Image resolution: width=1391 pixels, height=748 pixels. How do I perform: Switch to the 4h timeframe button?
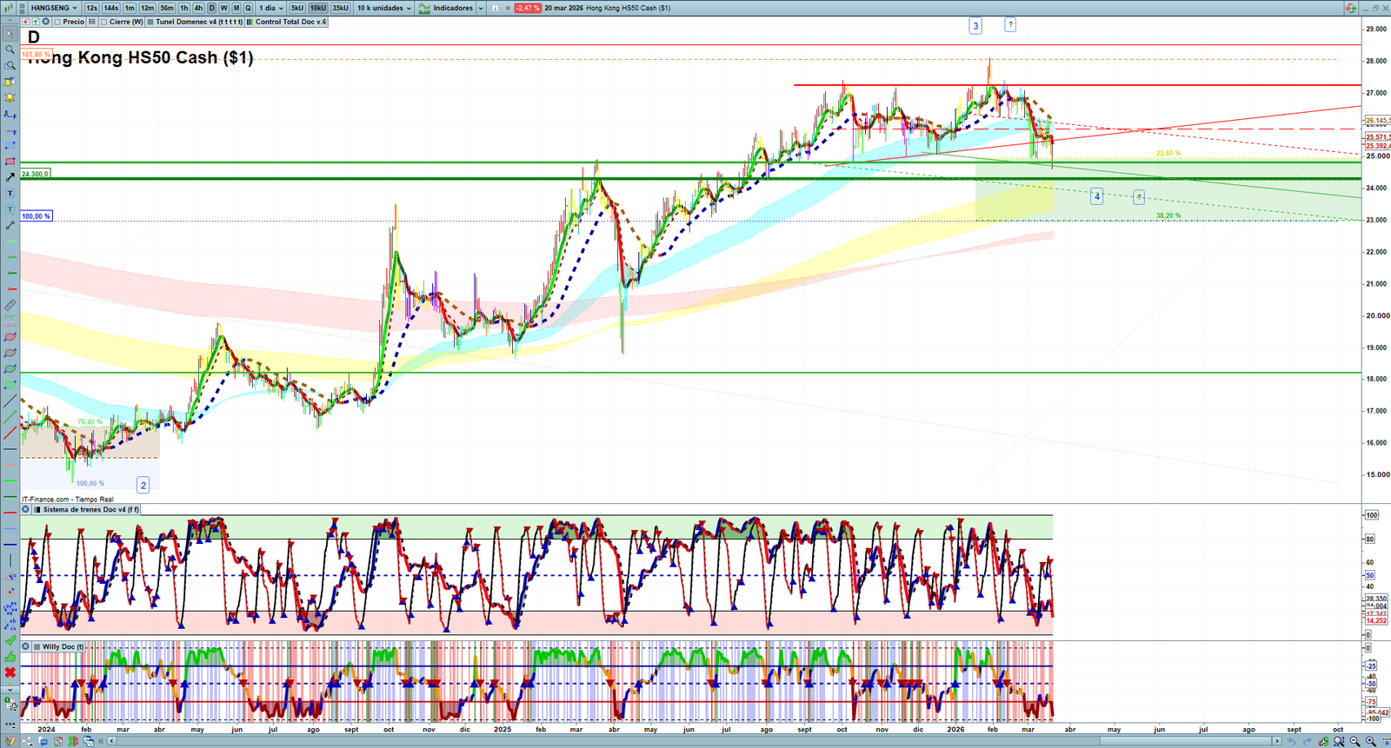[198, 8]
